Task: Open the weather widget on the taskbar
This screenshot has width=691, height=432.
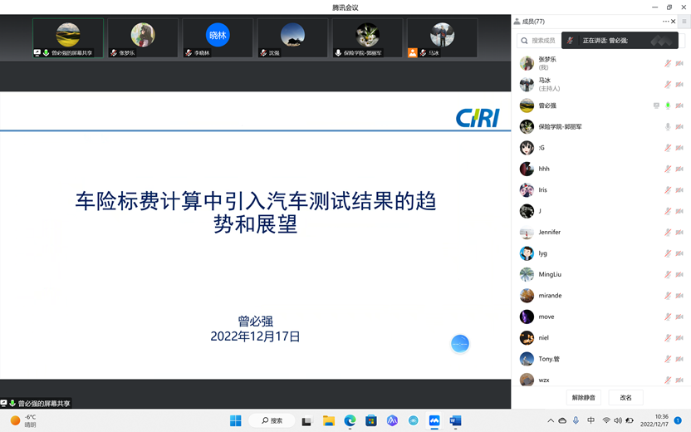Action: [25, 420]
